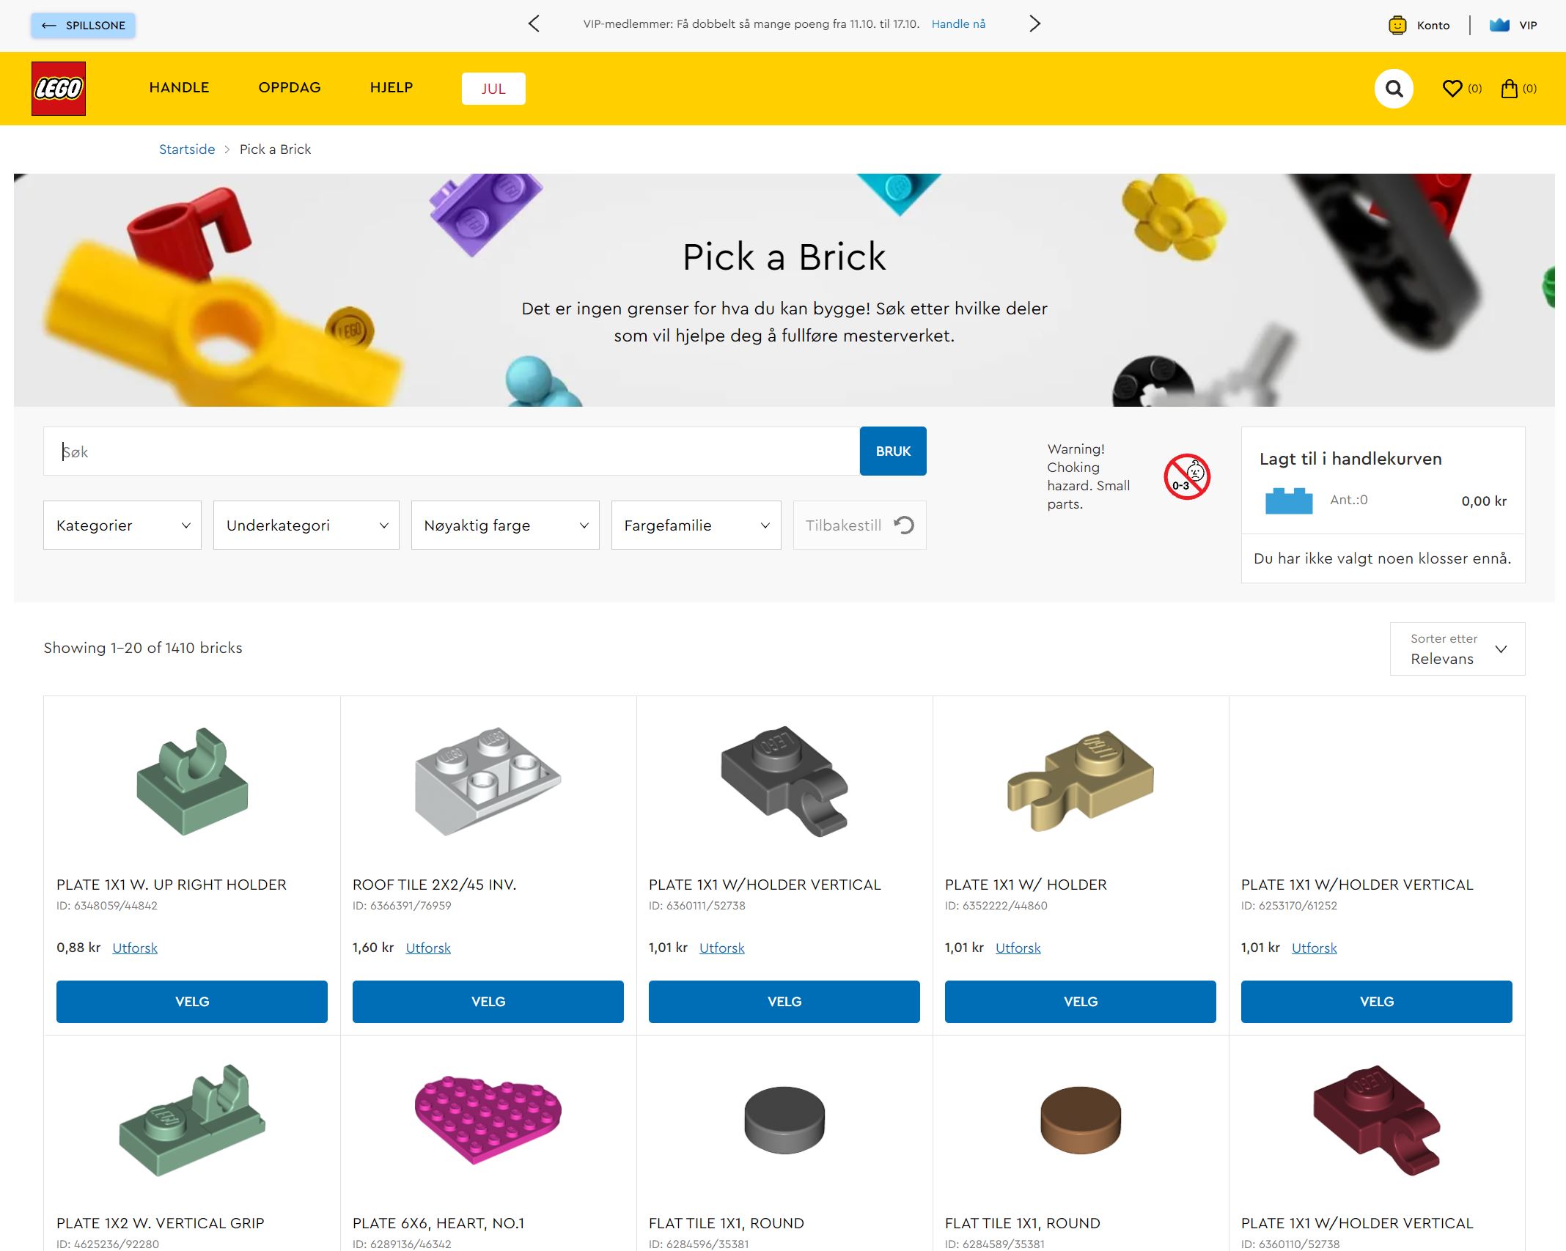
Task: Click the Tilbakestill reset filters button
Action: [x=859, y=525]
